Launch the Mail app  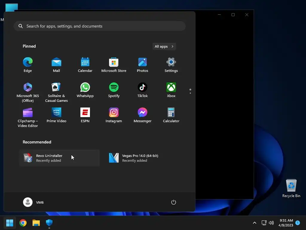coord(56,65)
